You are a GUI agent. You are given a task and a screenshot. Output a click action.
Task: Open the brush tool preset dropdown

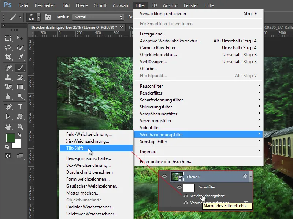20,17
